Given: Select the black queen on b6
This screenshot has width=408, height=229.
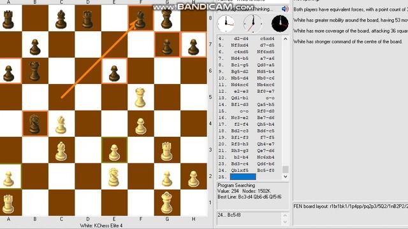Looking at the screenshot, I should click(x=34, y=71).
